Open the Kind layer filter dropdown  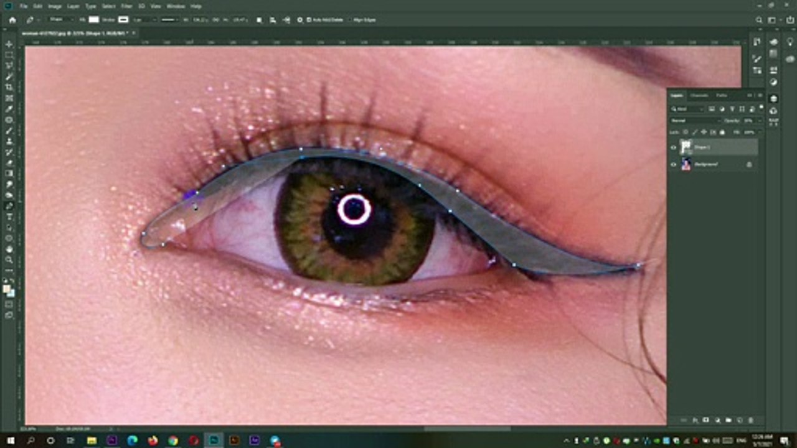pos(687,109)
